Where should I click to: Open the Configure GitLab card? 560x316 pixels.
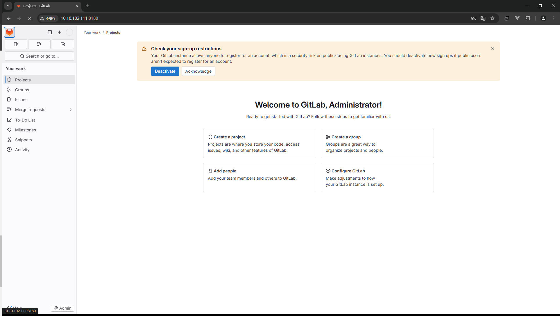click(x=377, y=177)
